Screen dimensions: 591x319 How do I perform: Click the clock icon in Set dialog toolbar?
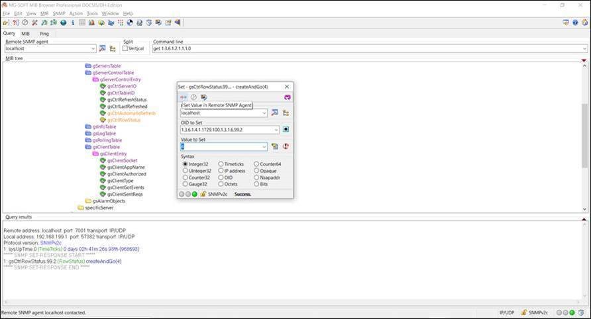pos(193,97)
